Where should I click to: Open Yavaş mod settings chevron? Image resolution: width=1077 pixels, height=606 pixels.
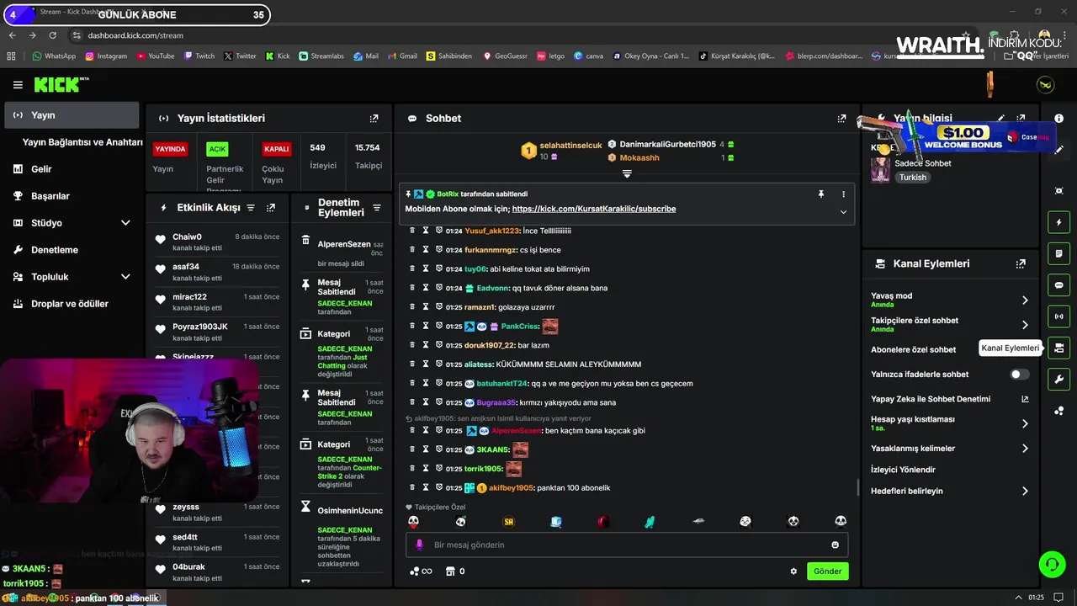(x=1025, y=300)
